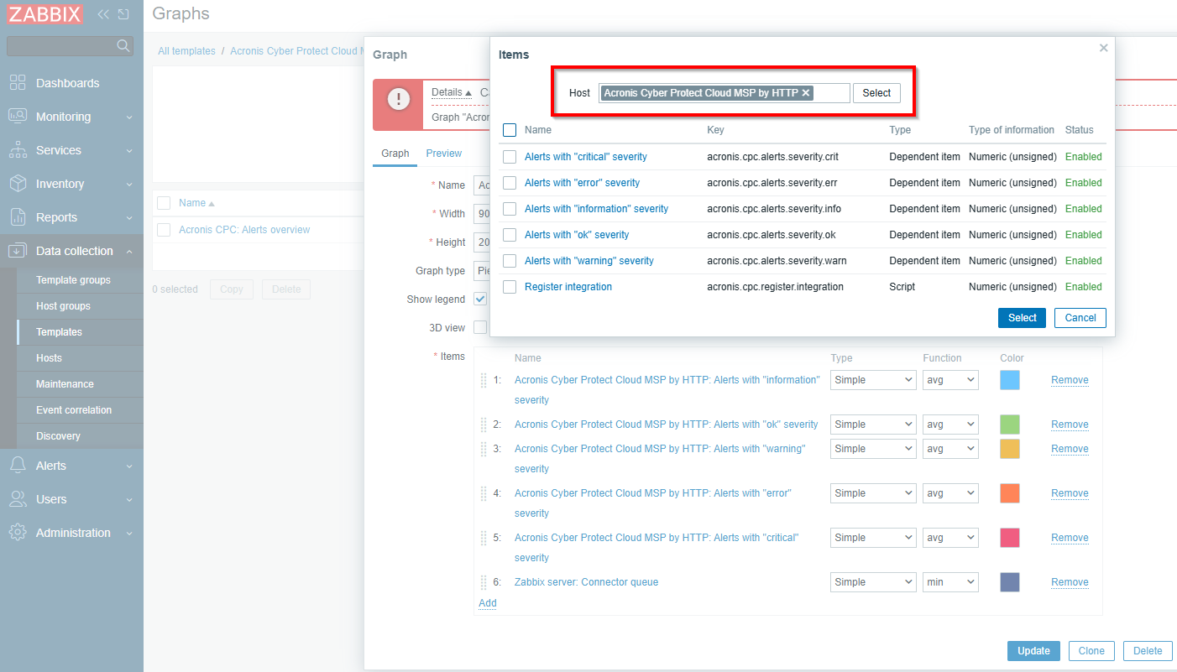Image resolution: width=1177 pixels, height=672 pixels.
Task: Switch to the Graph tab
Action: [395, 154]
